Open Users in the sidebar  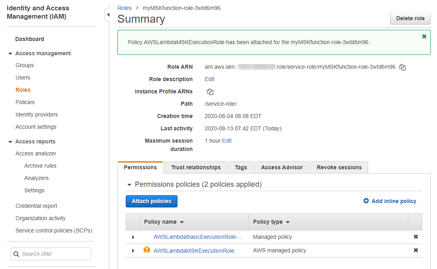coord(23,77)
